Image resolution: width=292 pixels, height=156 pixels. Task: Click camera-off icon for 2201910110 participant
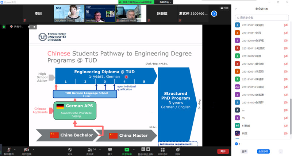[x=286, y=79]
